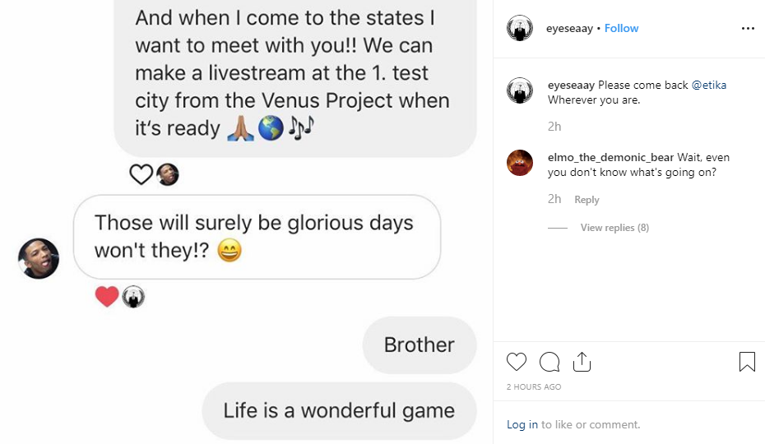Click the outlined heart reaction under the Venus Project message

pyautogui.click(x=141, y=174)
